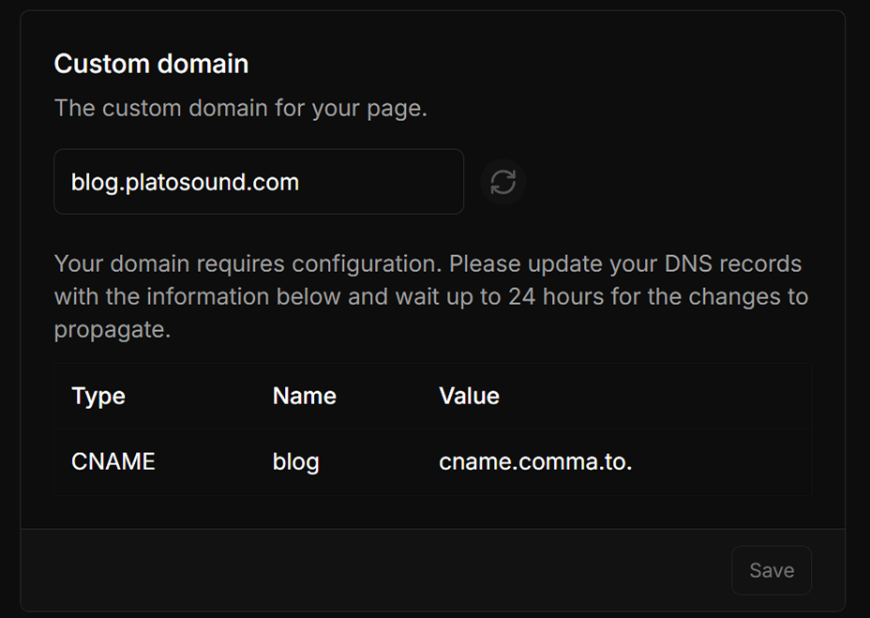Click the blog record name cell
The image size is (870, 618).
(296, 461)
